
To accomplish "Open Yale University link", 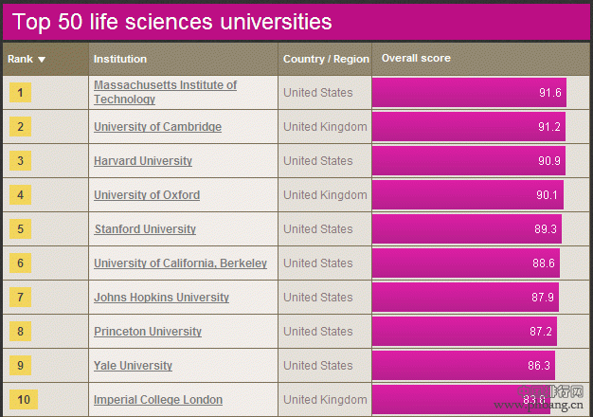I will point(133,365).
